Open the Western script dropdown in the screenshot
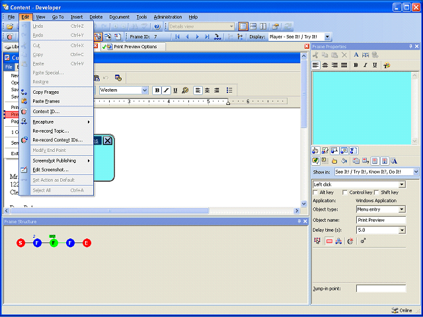The height and width of the screenshot is (317, 423). [x=145, y=90]
